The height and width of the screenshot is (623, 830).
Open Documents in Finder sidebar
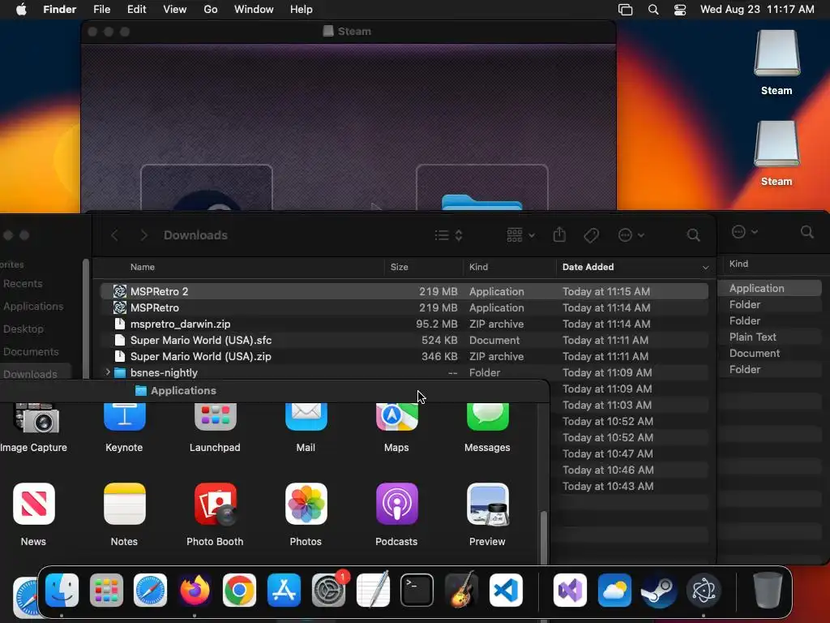point(31,352)
